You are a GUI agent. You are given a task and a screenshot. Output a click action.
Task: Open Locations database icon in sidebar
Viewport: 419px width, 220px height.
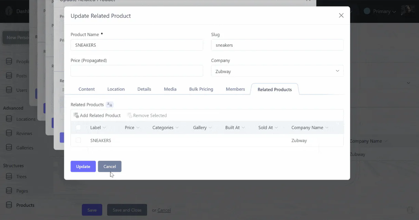coord(10,119)
